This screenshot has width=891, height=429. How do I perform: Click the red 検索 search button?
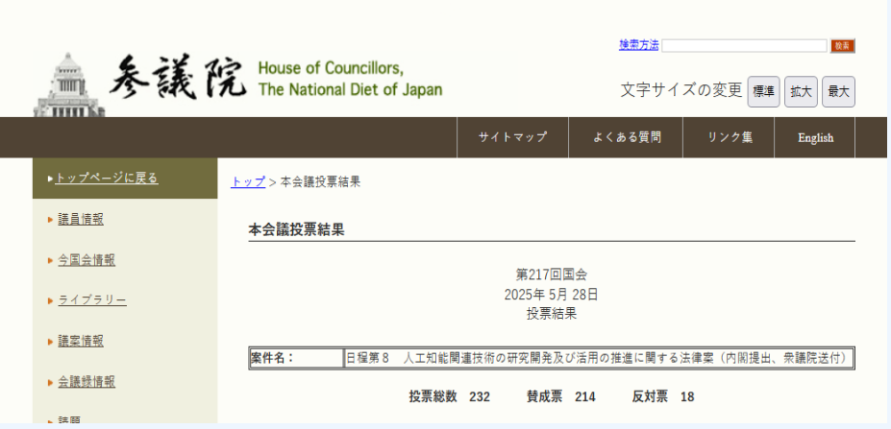842,46
